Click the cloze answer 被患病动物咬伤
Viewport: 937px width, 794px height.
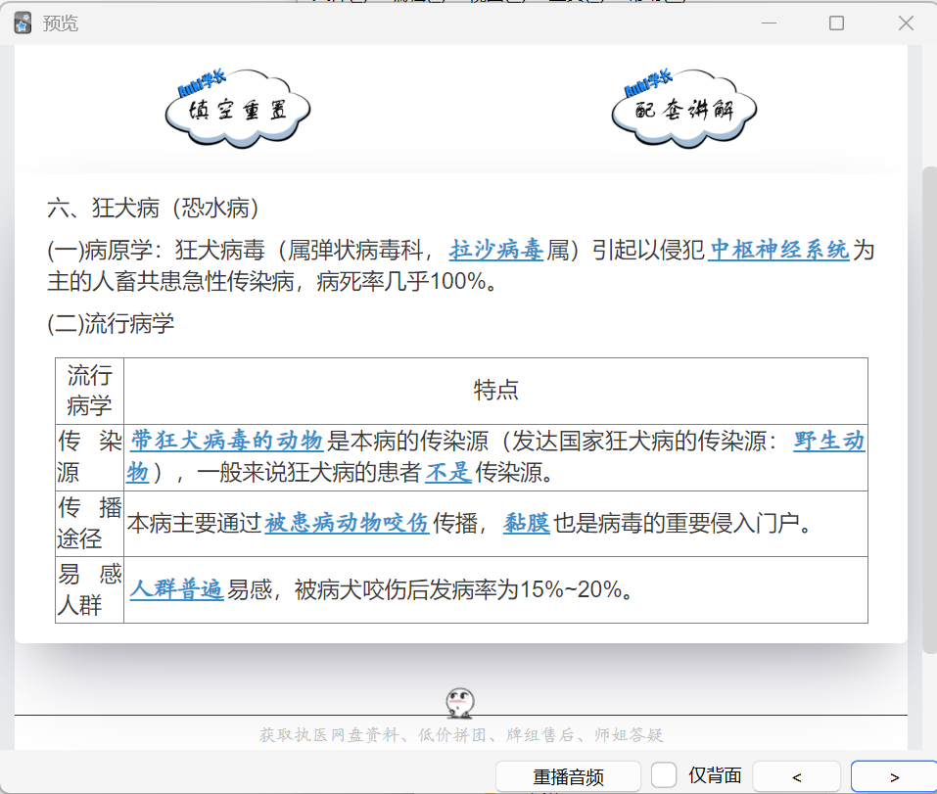click(x=347, y=524)
